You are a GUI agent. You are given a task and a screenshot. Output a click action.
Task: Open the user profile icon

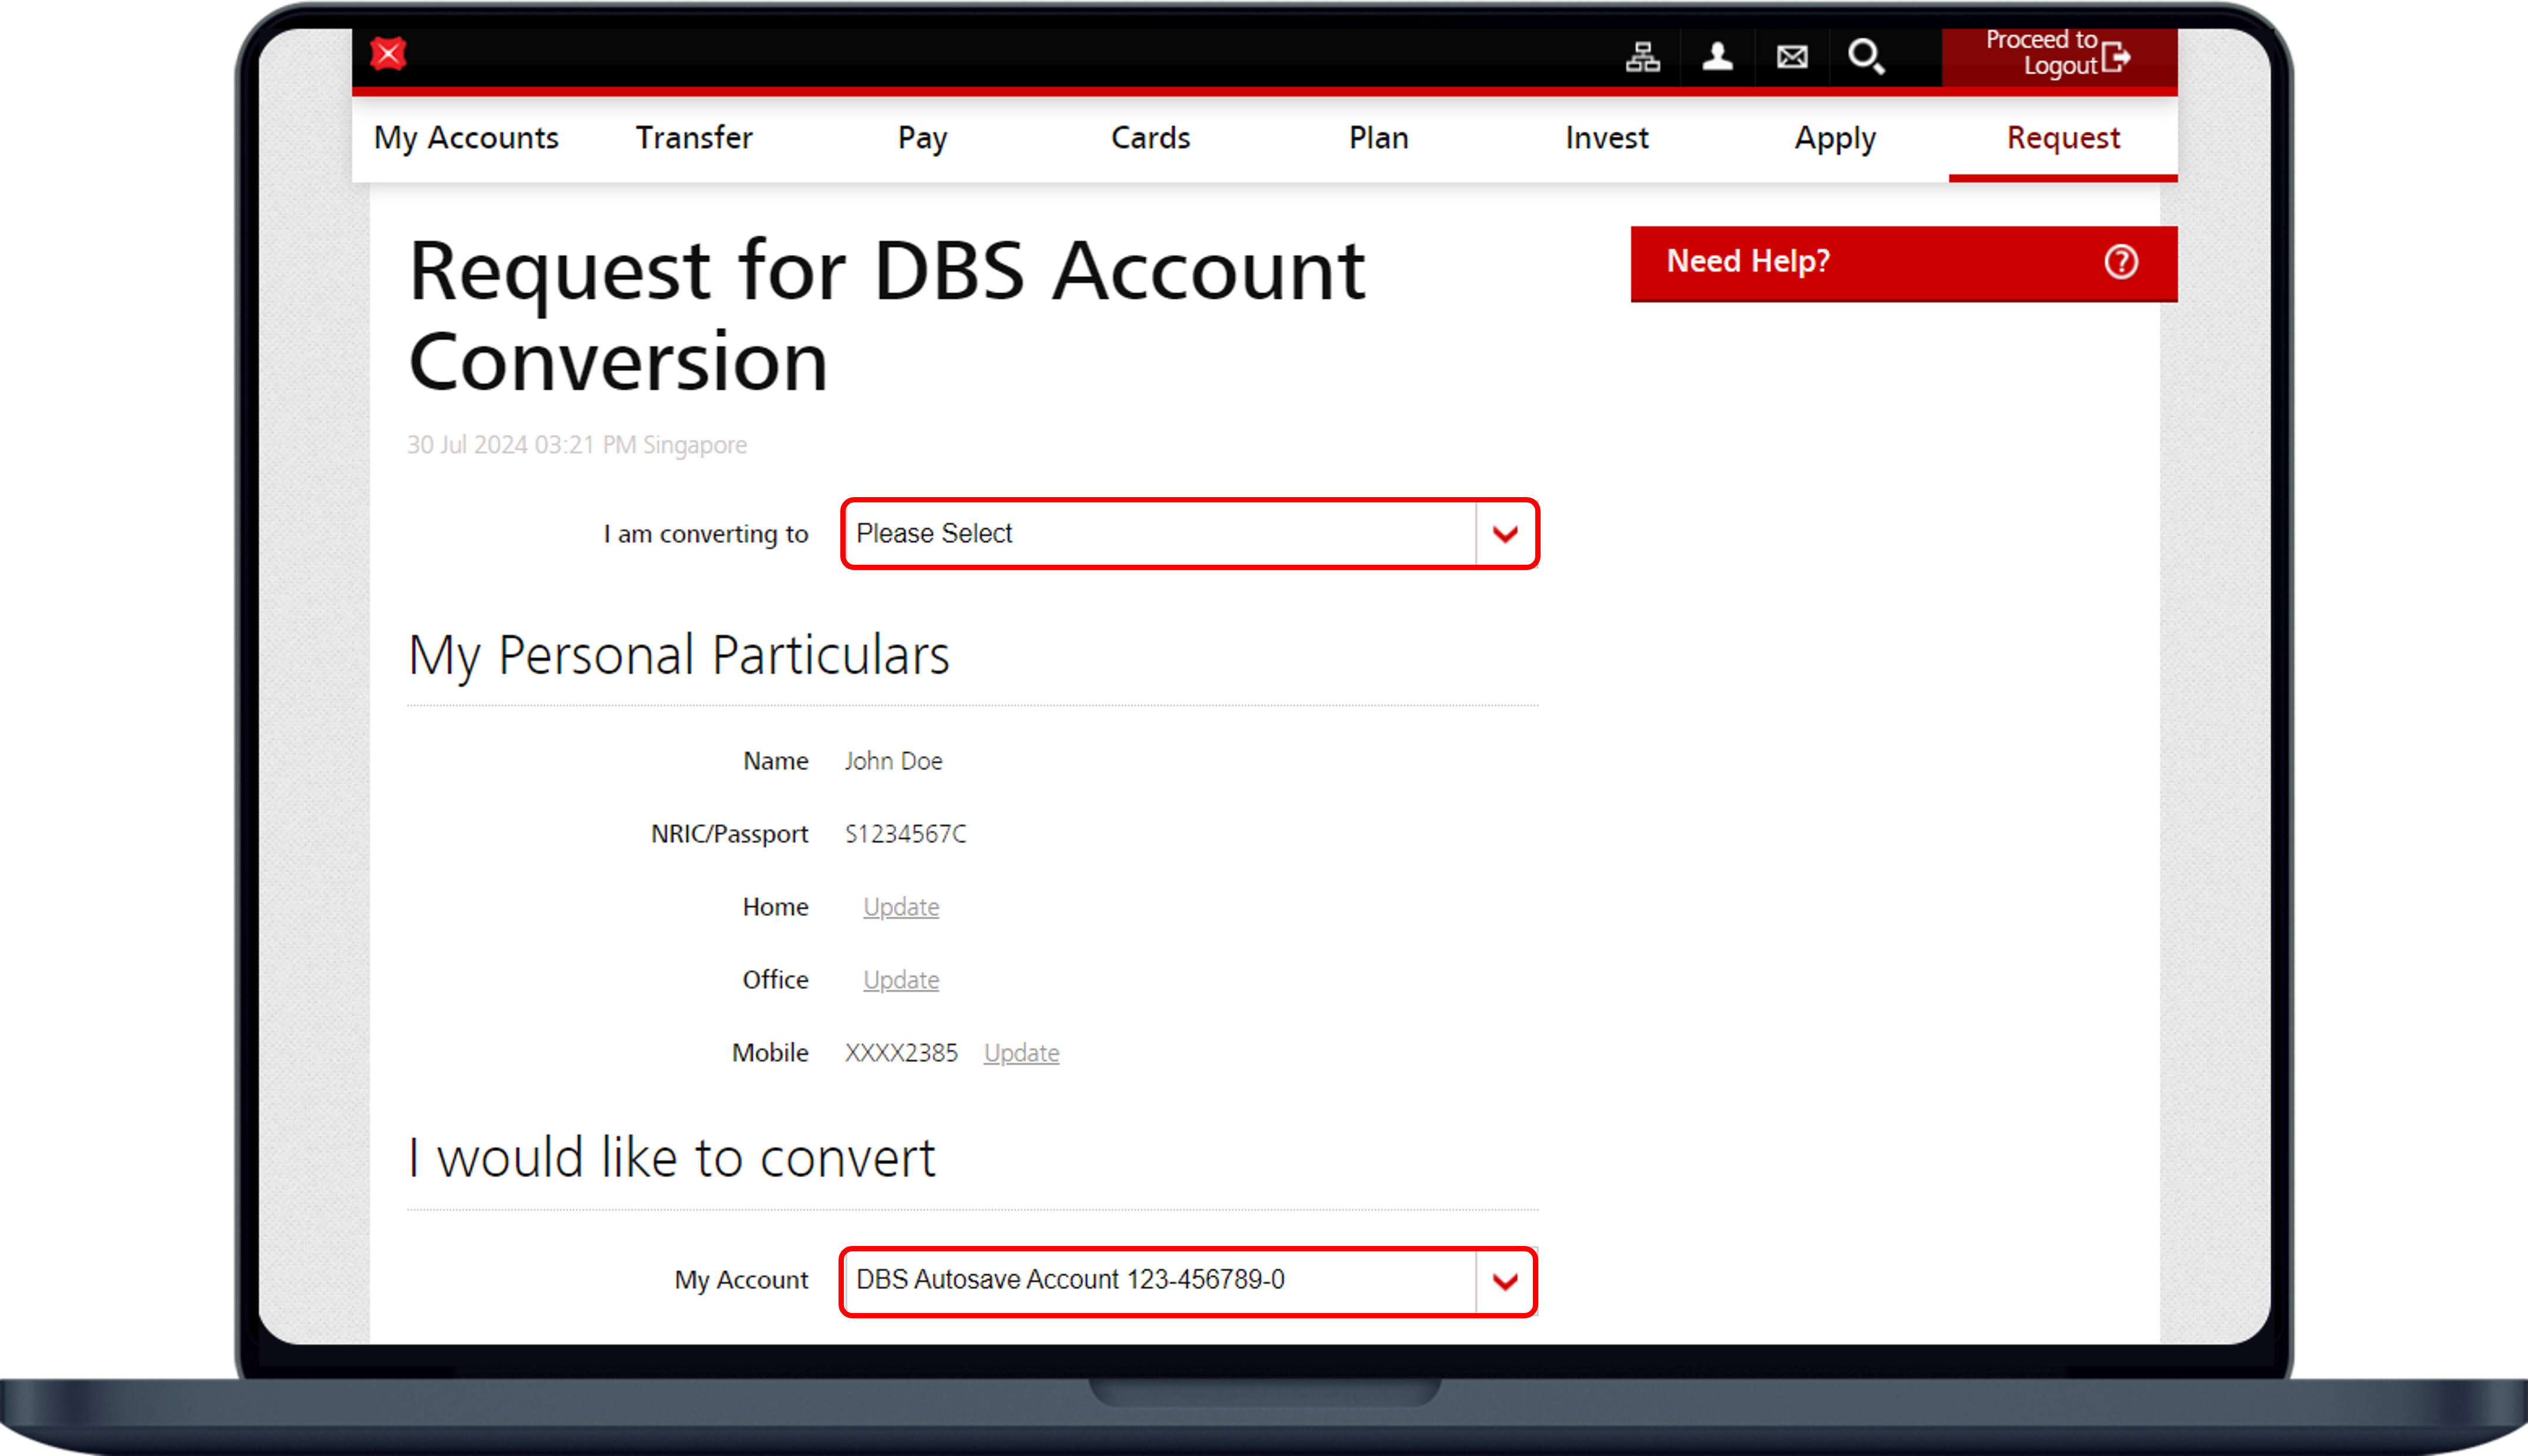point(1717,57)
